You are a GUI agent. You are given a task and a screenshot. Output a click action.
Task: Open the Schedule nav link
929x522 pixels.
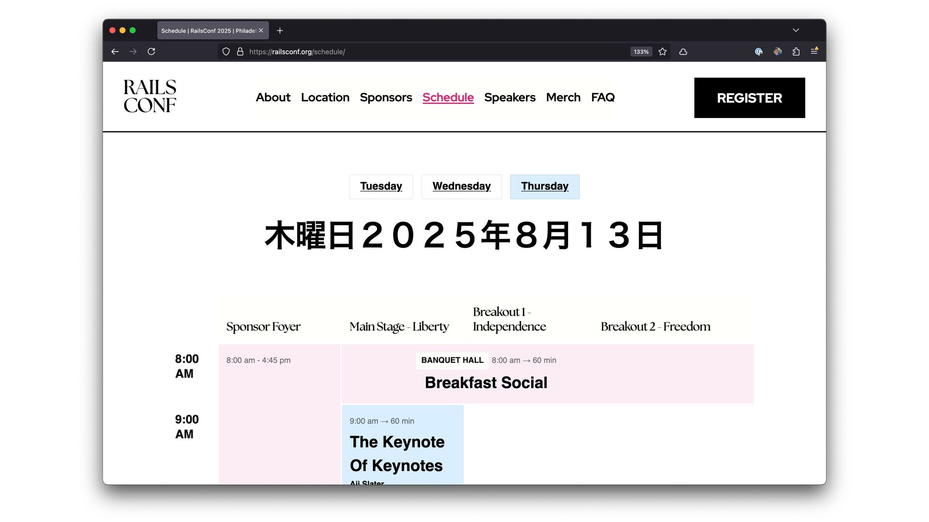(x=448, y=98)
